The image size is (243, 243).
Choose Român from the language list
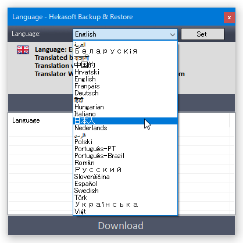(125, 163)
